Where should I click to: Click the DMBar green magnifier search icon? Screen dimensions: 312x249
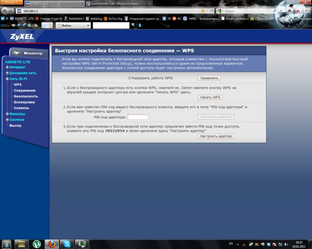coord(133,25)
